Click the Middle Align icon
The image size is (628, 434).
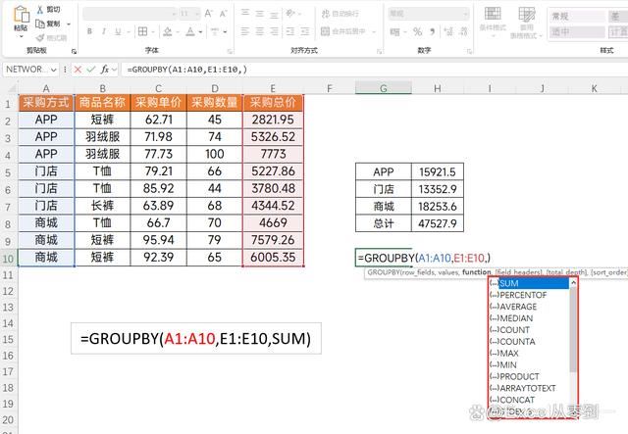tap(259, 13)
